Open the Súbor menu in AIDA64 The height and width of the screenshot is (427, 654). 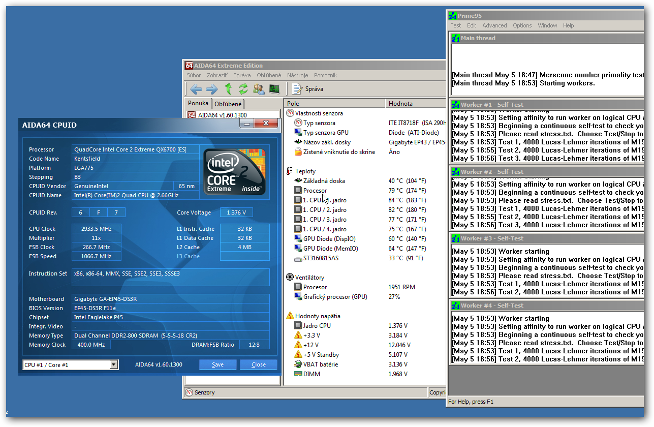(x=194, y=75)
